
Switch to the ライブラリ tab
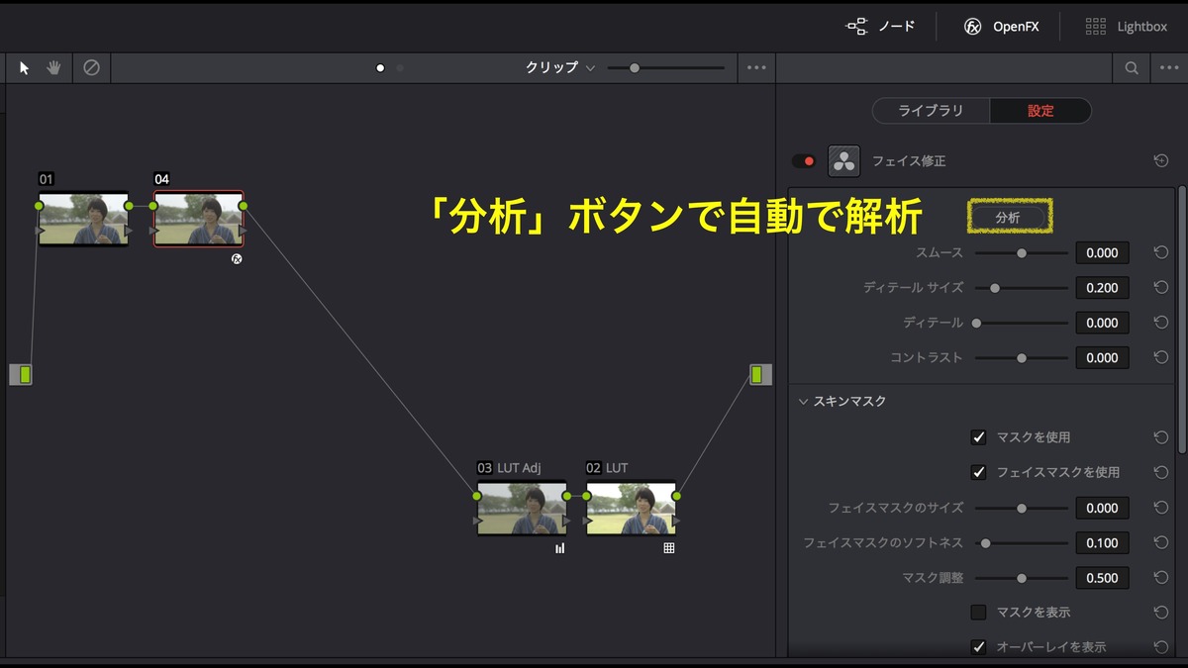(930, 111)
